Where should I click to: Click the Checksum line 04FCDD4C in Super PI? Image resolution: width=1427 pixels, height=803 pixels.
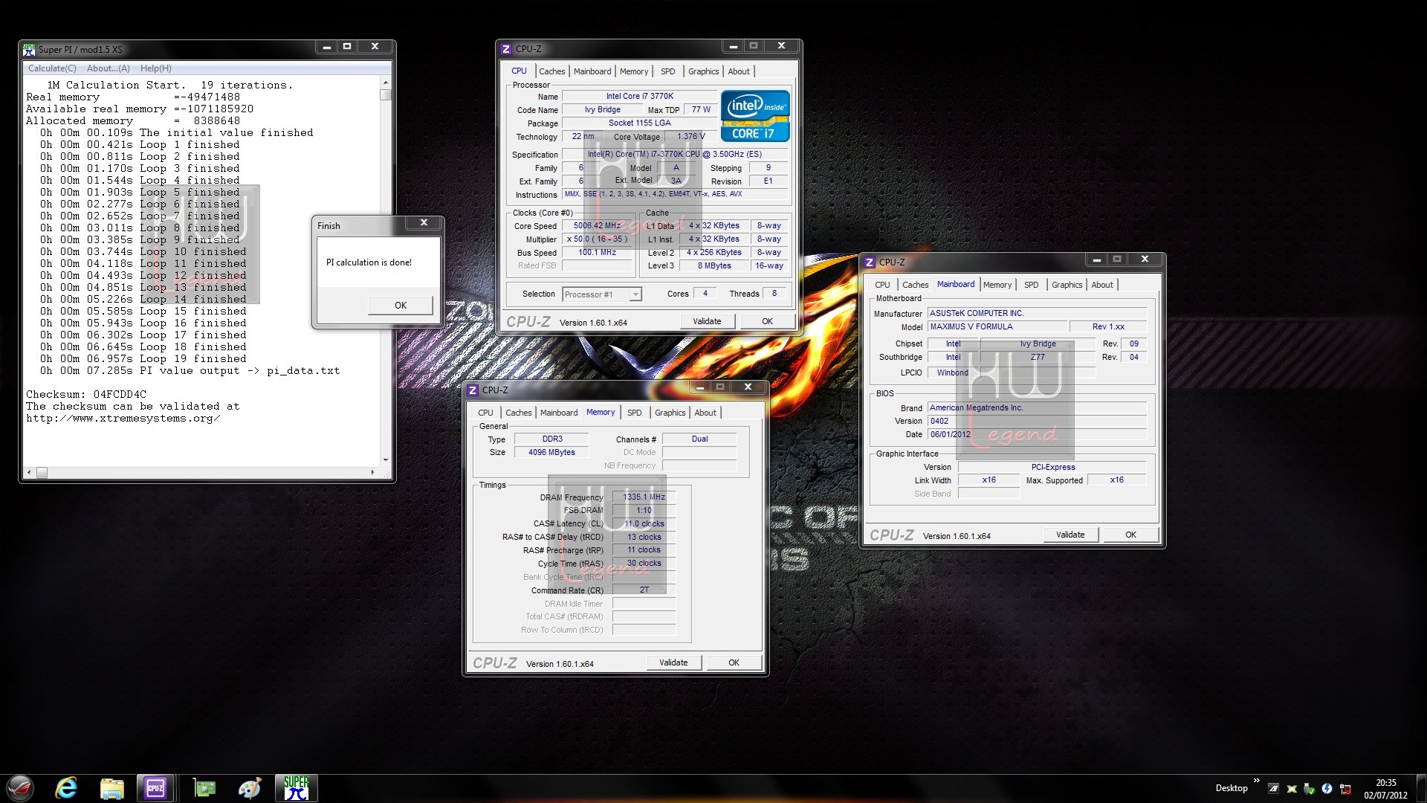(86, 395)
